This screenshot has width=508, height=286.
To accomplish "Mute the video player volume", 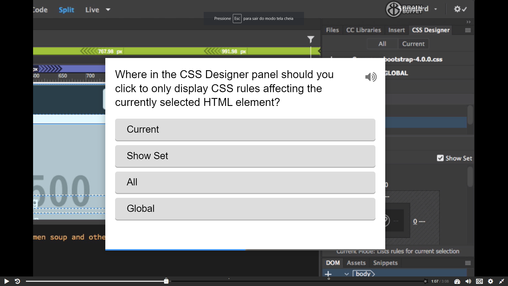I will 468,281.
